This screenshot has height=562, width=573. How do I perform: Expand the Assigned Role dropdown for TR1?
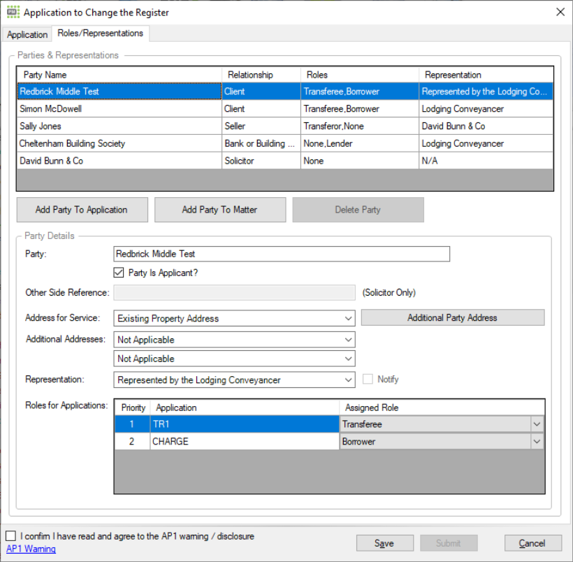(538, 424)
